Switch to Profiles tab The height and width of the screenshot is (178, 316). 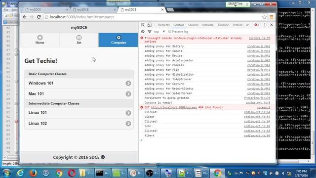[x=237, y=25]
